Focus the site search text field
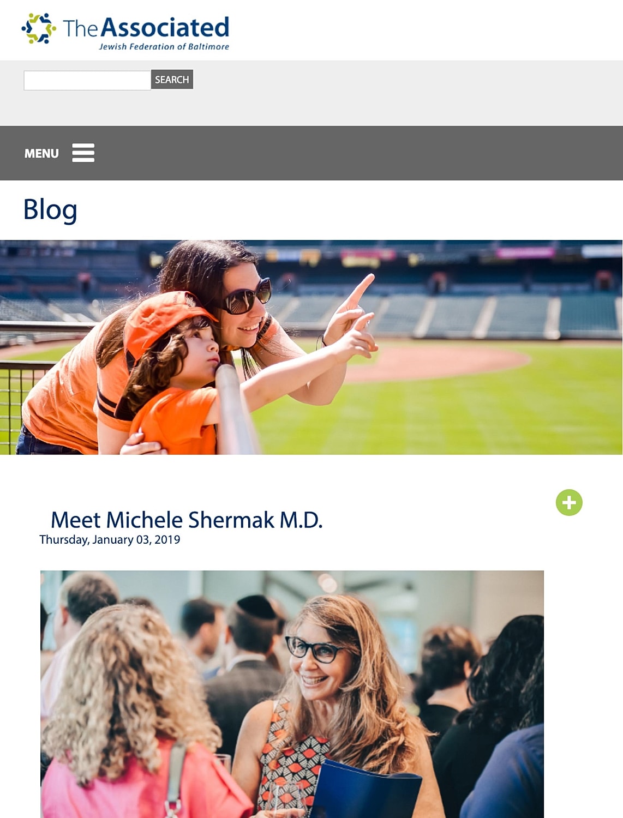Image resolution: width=623 pixels, height=818 pixels. (x=87, y=80)
